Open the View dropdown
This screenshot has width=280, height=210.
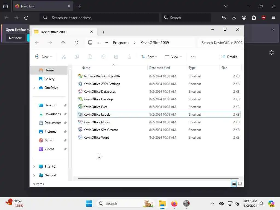[x=173, y=57]
